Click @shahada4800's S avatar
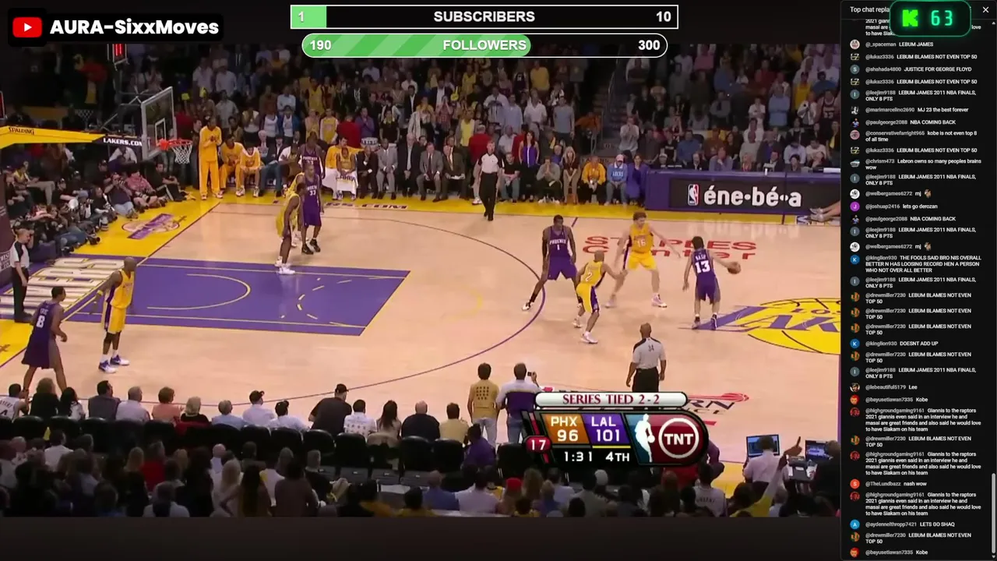 pyautogui.click(x=854, y=69)
